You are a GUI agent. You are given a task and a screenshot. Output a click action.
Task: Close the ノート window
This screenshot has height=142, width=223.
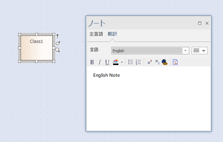pyautogui.click(x=207, y=23)
